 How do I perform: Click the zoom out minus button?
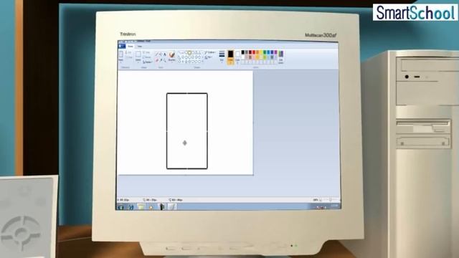point(321,200)
